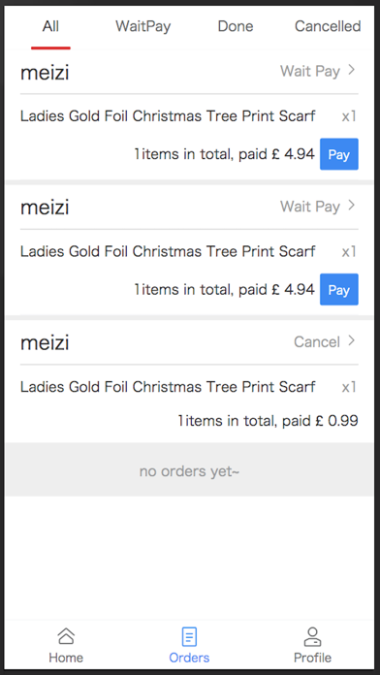This screenshot has height=675, width=380.
Task: Expand second order's Wait Pay chevron
Action: click(352, 206)
